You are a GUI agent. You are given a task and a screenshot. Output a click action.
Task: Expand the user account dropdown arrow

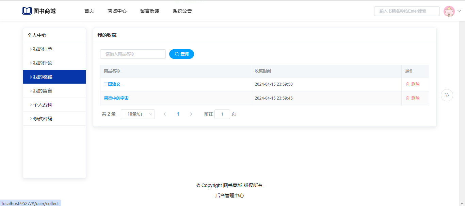459,11
